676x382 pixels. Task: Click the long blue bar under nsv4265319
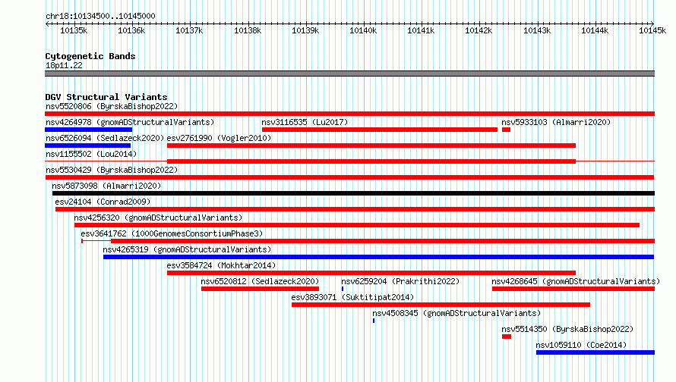click(x=378, y=257)
